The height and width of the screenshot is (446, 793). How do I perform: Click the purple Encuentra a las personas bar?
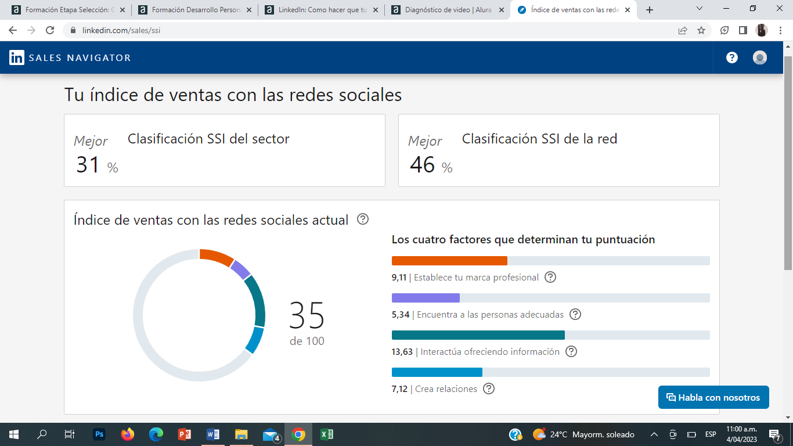pos(426,298)
